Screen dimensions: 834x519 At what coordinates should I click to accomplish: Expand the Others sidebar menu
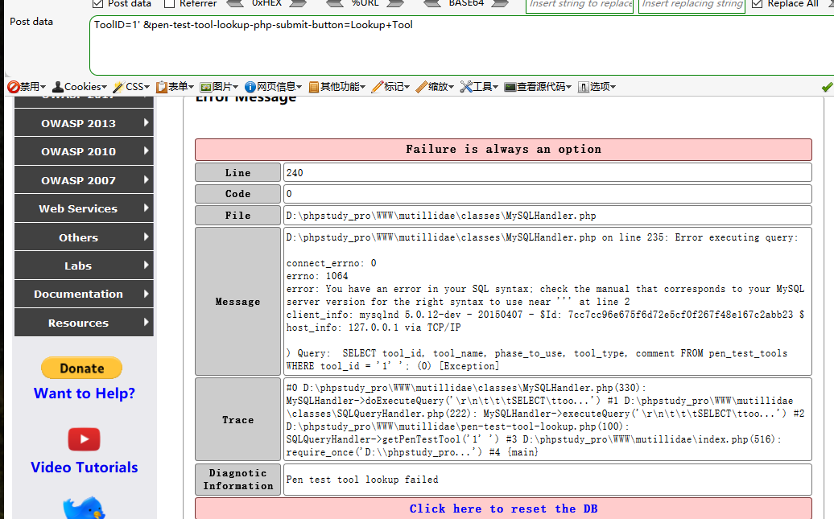click(x=84, y=237)
